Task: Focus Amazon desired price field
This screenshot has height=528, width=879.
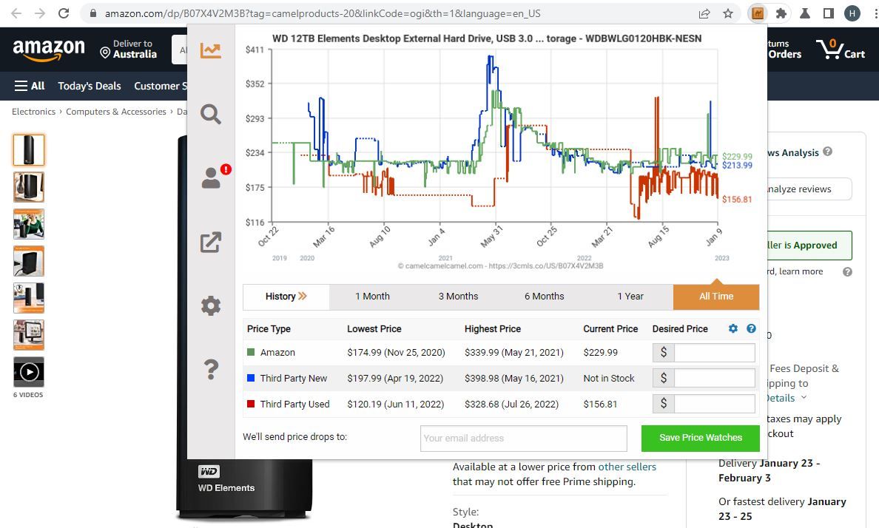Action: coord(714,353)
